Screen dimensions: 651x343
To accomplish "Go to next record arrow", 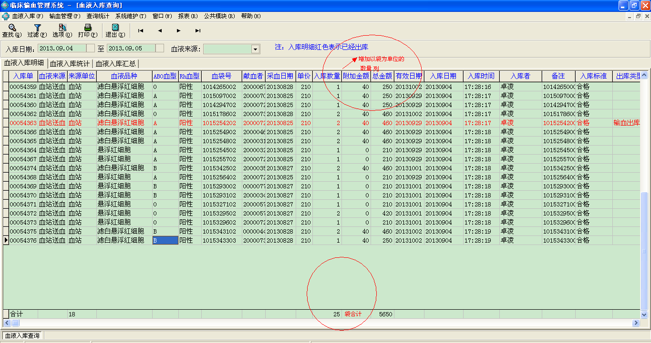I will point(179,30).
